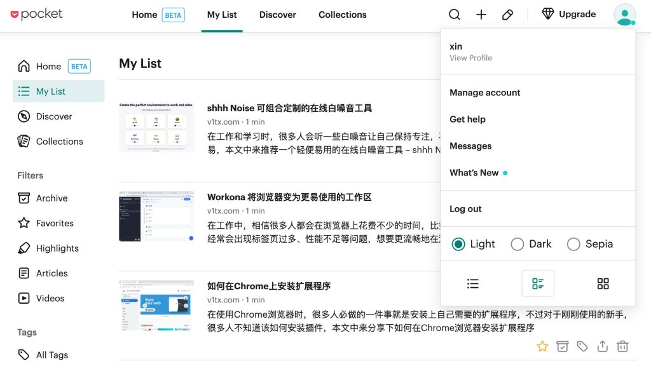Viewport: 651px width, 366px height.
Task: Click the username xin in profile menu
Action: coord(456,46)
